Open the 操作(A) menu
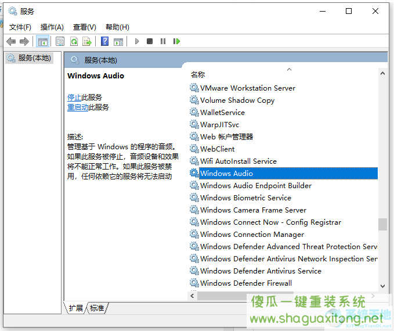394x331 pixels. tap(52, 27)
